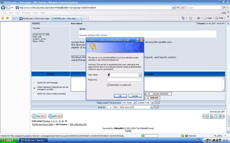Click the post reply button
This screenshot has width=230, height=143.
pos(55,116)
